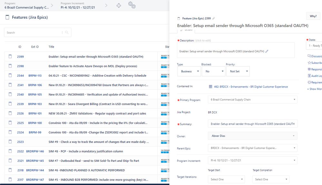Select title 'SIM #6 -INBOUND PLANNED X AUTOMATIC PERFORMED'
The height and width of the screenshot is (185, 322).
click(87, 170)
